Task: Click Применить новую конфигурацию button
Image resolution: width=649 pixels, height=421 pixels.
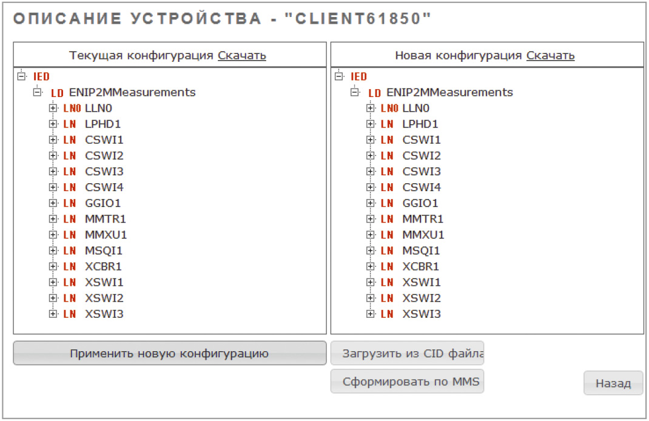Action: click(170, 353)
